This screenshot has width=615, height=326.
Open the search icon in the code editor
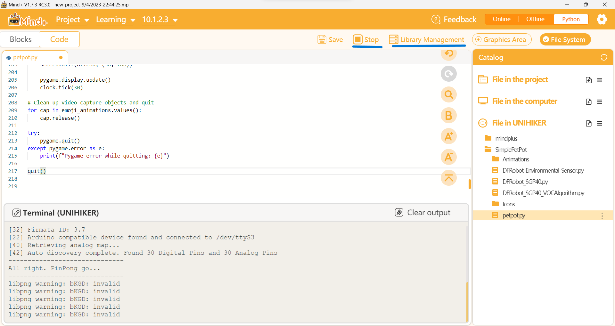pos(448,94)
